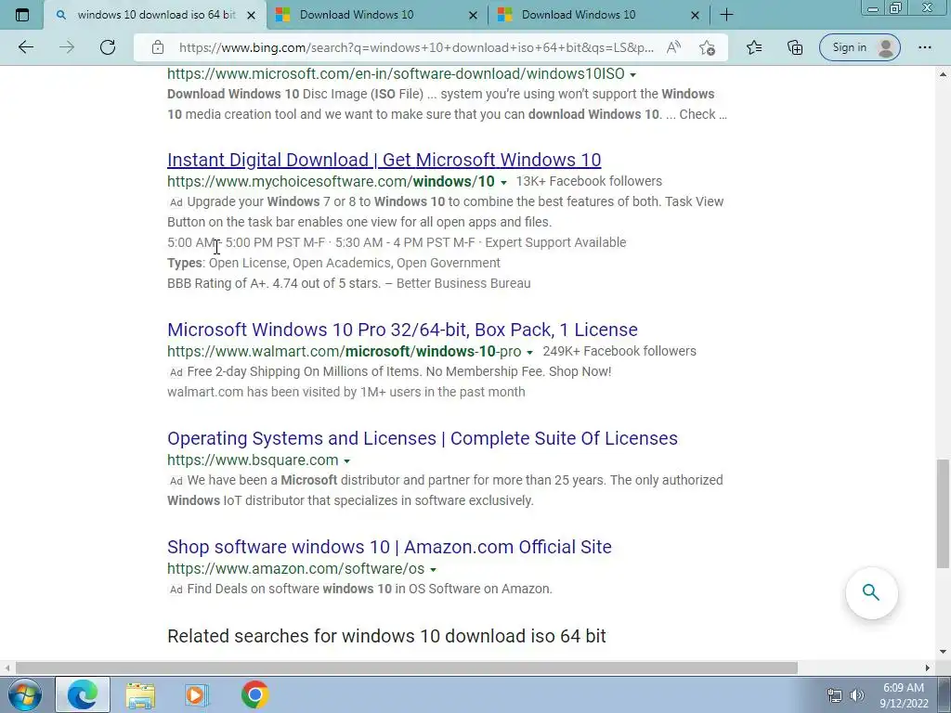Click the vertical scrollbar thumb
Viewport: 951px width, 713px height.
(x=943, y=513)
